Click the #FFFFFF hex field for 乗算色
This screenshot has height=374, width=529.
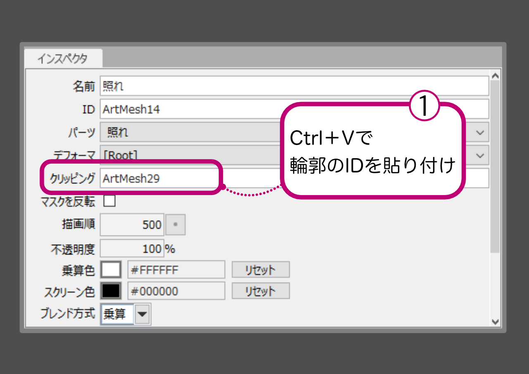pyautogui.click(x=176, y=269)
